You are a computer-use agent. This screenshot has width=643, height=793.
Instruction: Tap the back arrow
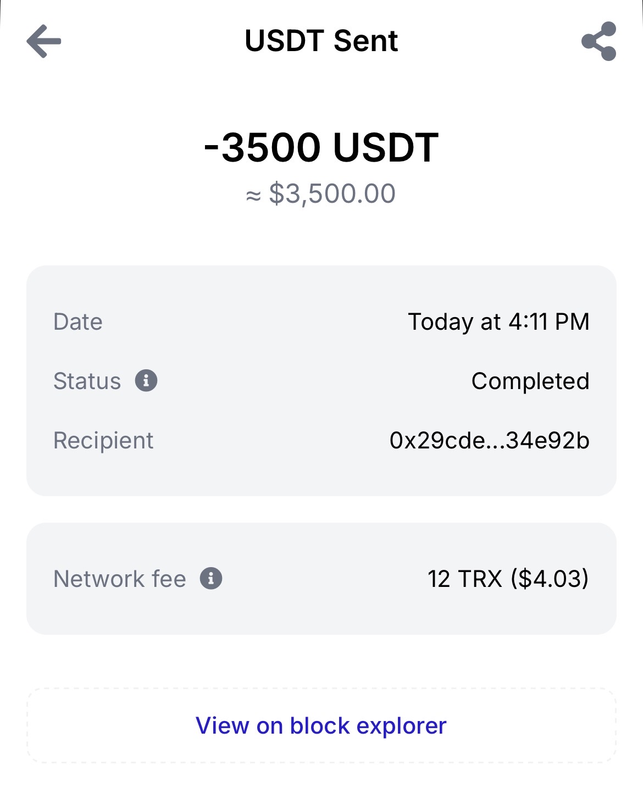(x=44, y=41)
